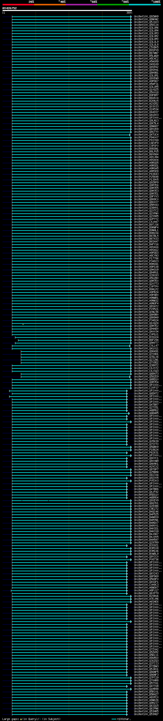Click the cyan ~100% identity legend segment
163x721 pixels.
click(x=145, y=5)
